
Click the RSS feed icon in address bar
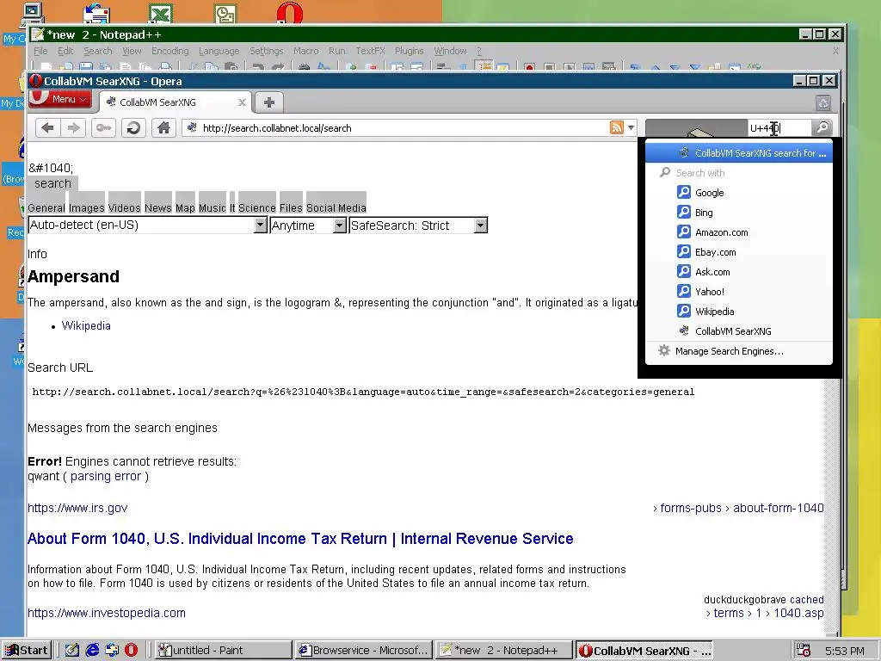pos(616,127)
